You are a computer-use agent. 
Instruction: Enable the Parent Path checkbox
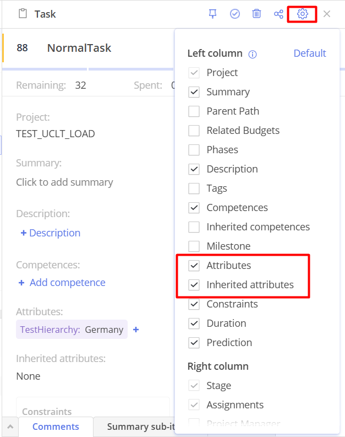point(194,111)
